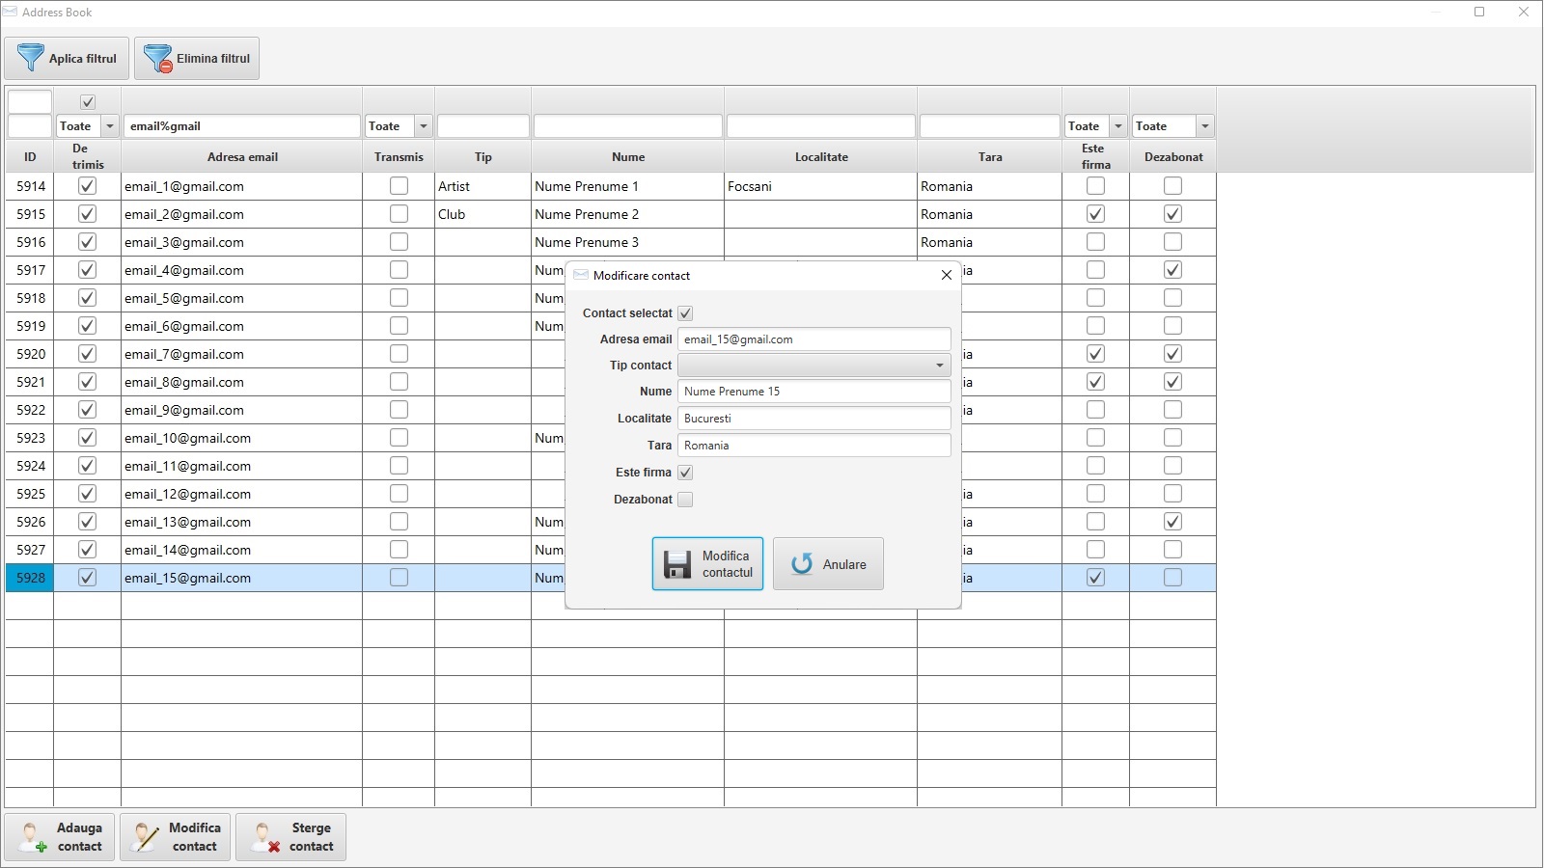Viewport: 1544px width, 868px height.
Task: Click the Modifica contact pencil icon
Action: pos(147,837)
